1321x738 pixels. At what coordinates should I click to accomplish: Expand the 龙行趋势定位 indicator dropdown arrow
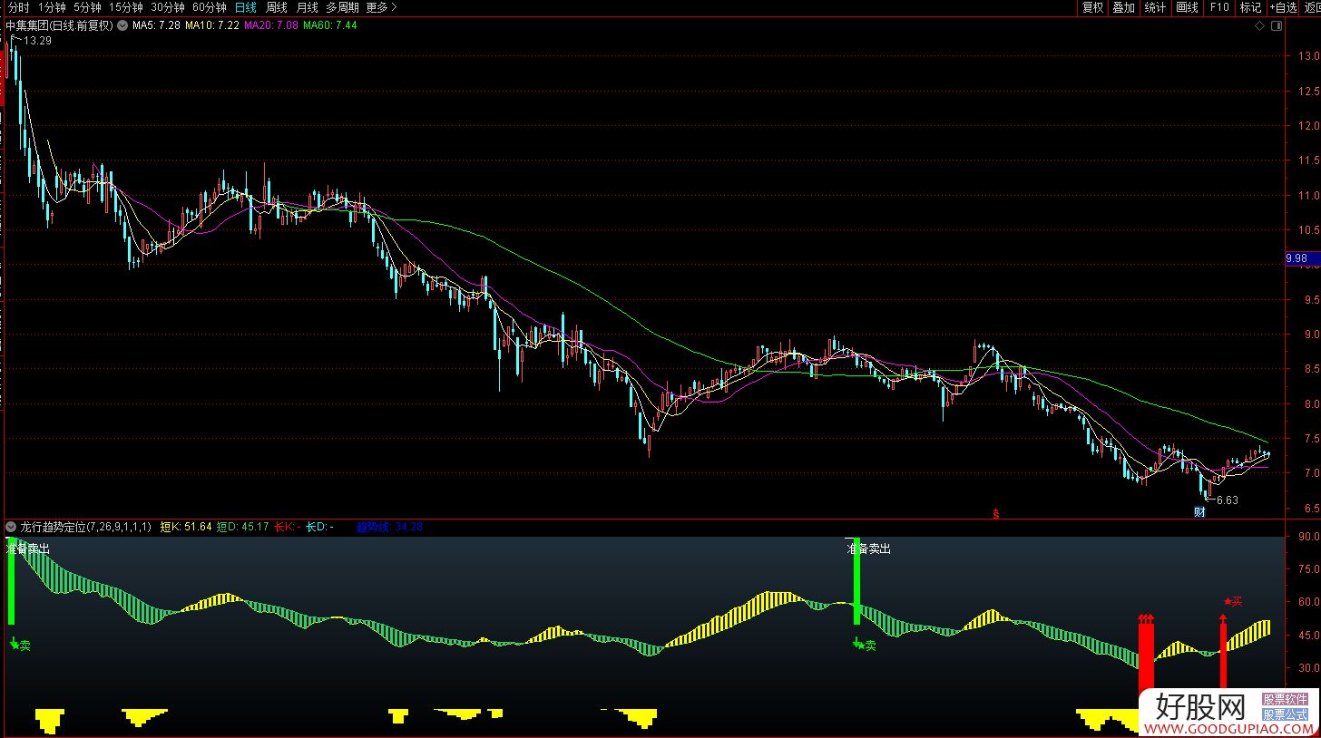pos(11,527)
